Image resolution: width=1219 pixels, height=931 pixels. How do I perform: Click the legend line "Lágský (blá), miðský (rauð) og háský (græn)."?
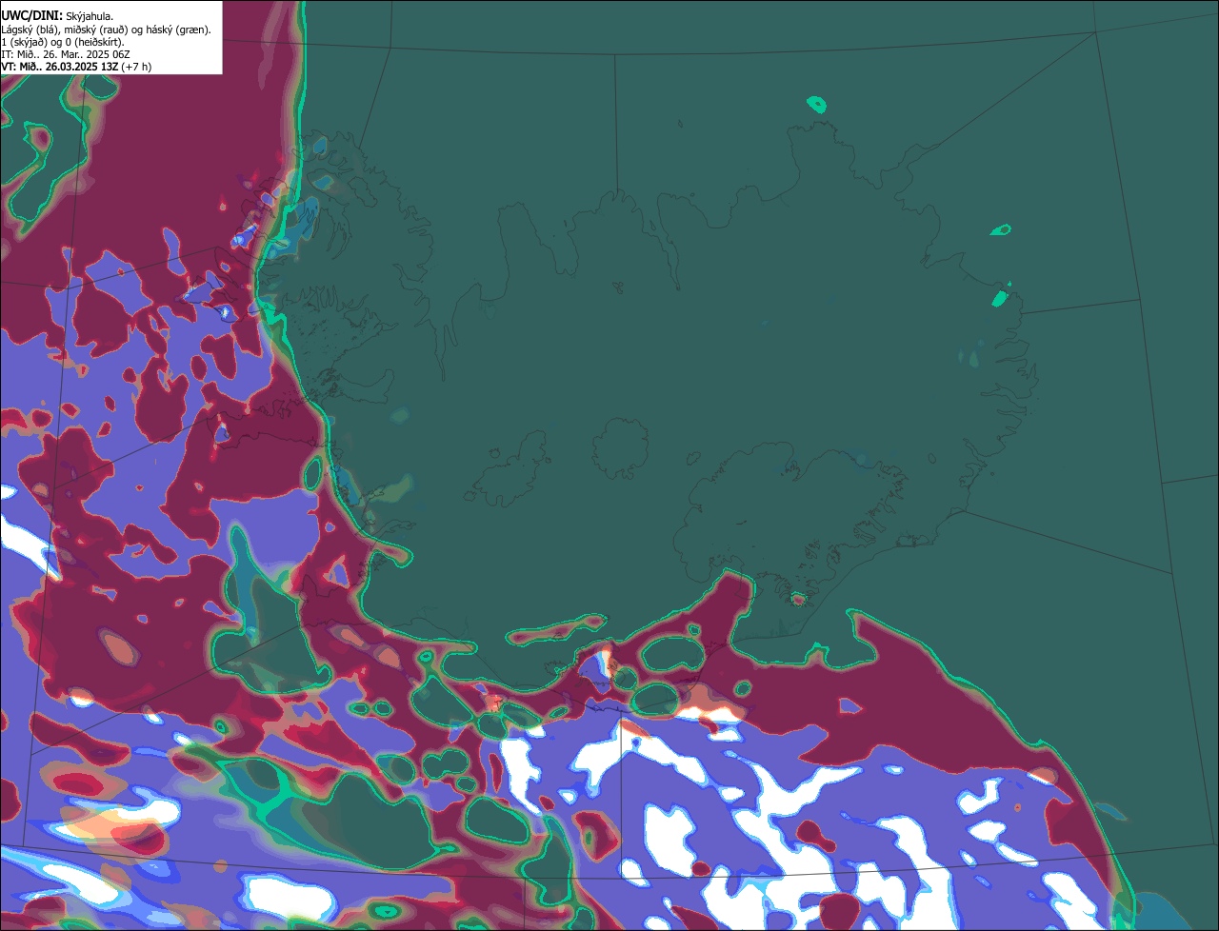pyautogui.click(x=107, y=30)
